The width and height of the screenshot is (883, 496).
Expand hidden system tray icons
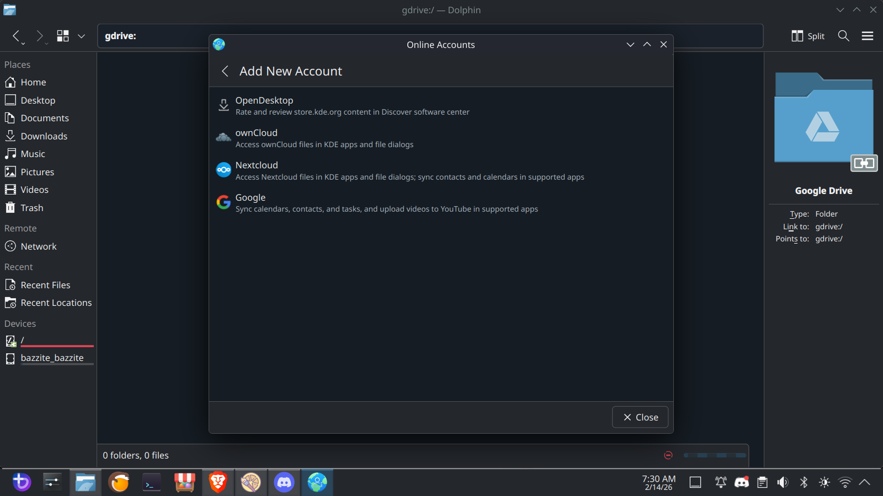click(x=865, y=483)
